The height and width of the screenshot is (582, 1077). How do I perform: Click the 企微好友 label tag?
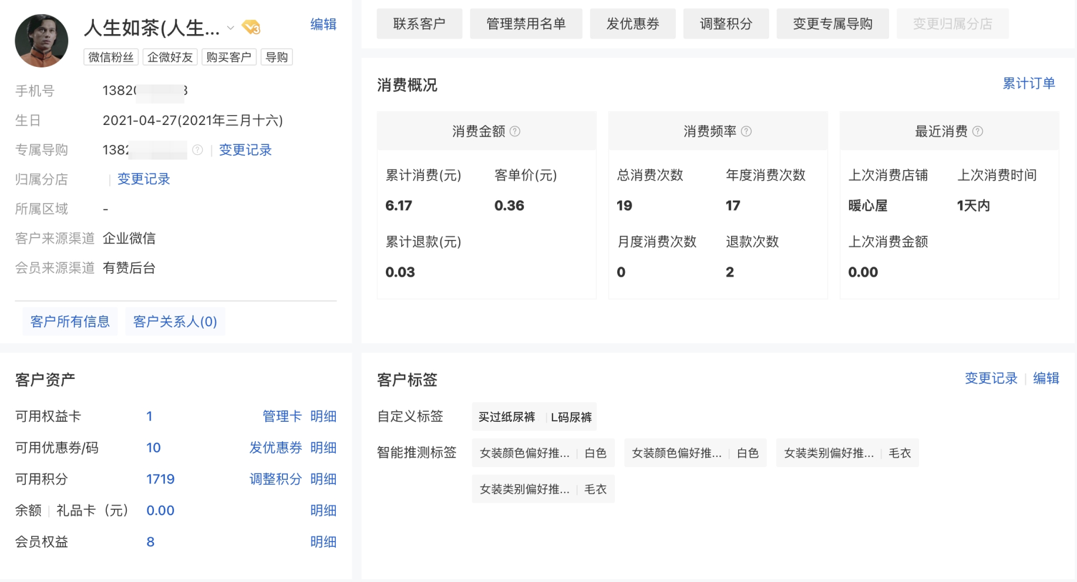pos(170,57)
